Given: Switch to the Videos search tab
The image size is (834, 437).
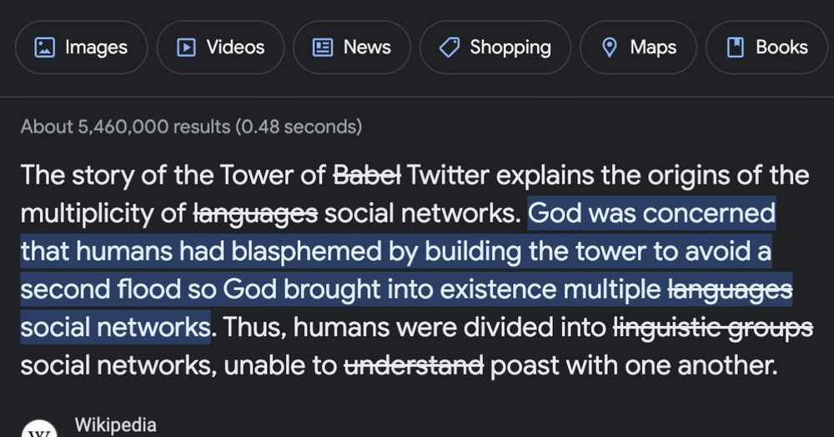Looking at the screenshot, I should pos(221,48).
